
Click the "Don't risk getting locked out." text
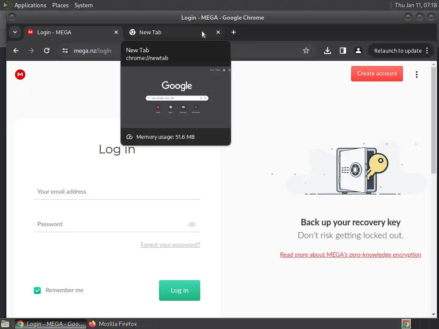tap(351, 235)
